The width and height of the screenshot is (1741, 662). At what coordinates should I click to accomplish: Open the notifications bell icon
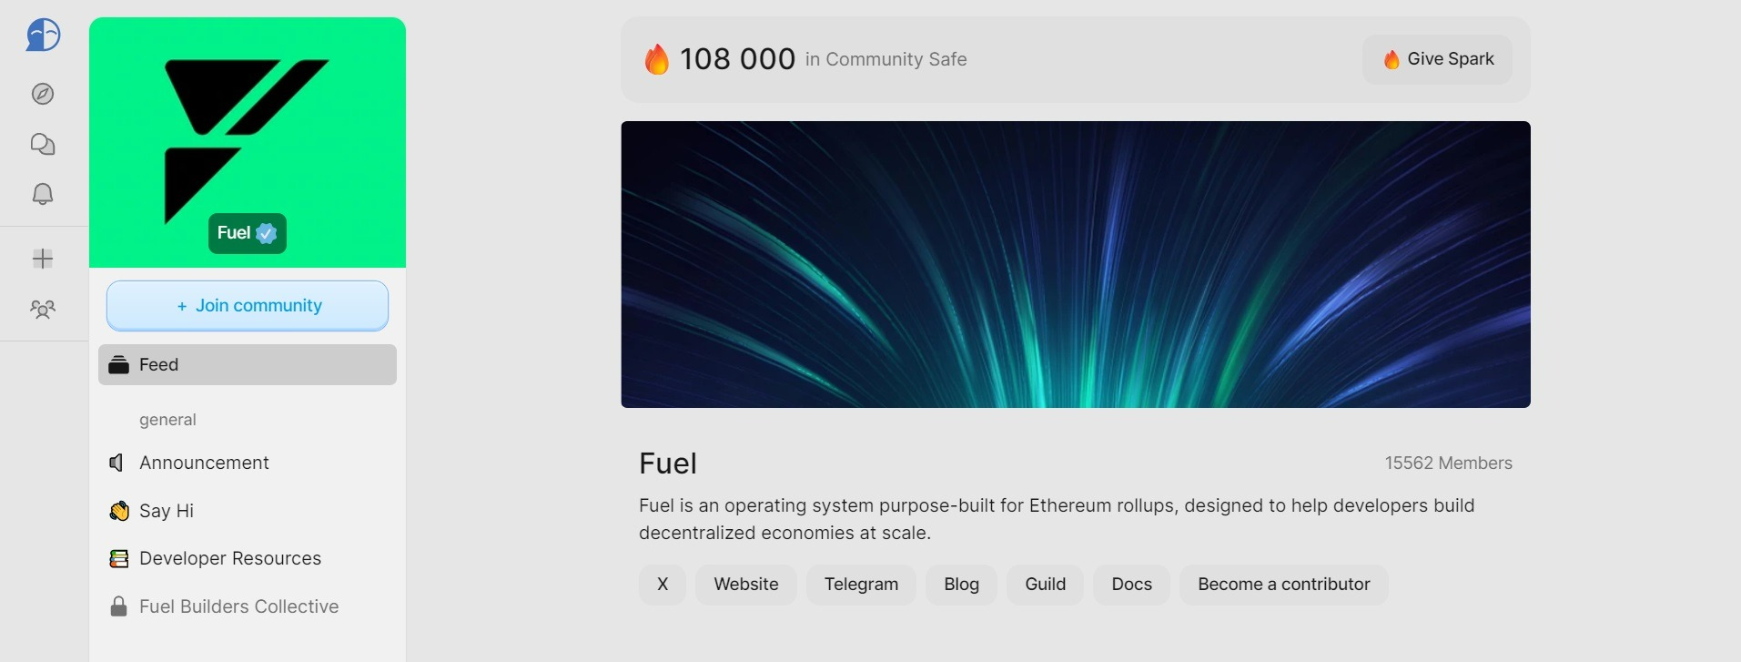pyautogui.click(x=43, y=194)
